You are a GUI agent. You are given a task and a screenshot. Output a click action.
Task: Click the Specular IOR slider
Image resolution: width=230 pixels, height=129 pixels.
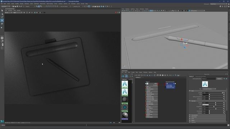tap(216, 109)
